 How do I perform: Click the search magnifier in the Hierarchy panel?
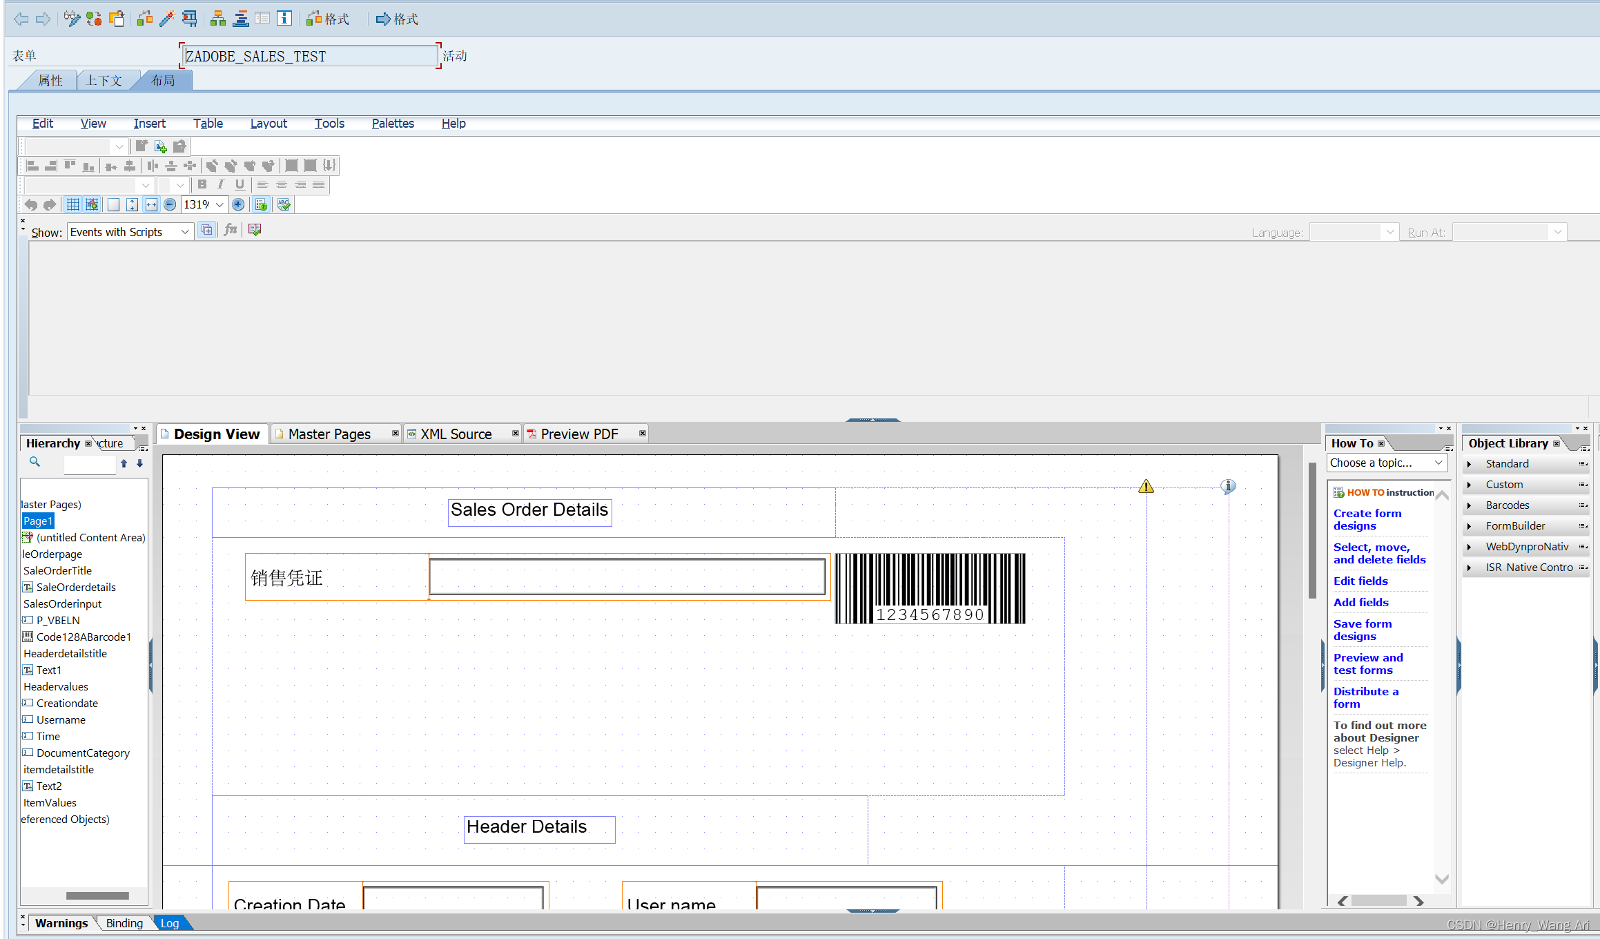pyautogui.click(x=34, y=462)
